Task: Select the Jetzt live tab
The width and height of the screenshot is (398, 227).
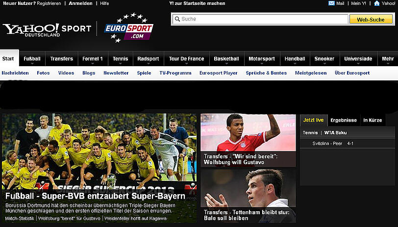Action: pyautogui.click(x=314, y=120)
